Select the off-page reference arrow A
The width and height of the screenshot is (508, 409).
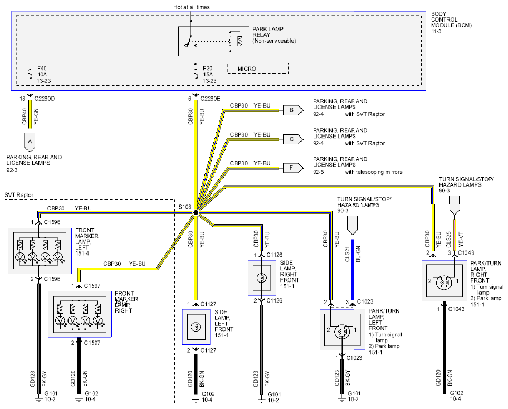coord(30,142)
